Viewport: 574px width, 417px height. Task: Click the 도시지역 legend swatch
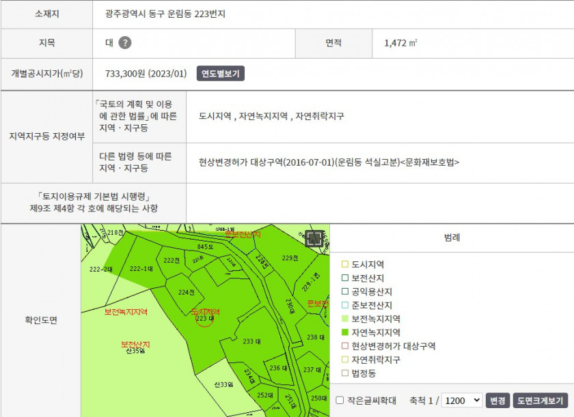click(x=345, y=264)
